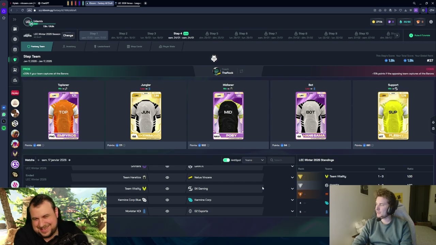Reveal Shifters vs GIANTX match result

tap(167, 166)
